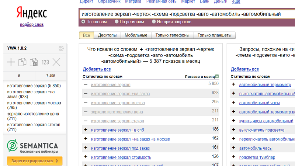The width and height of the screenshot is (295, 166).
Task: Open help icon next to 'Показов в месяц'
Action: [x=217, y=76]
